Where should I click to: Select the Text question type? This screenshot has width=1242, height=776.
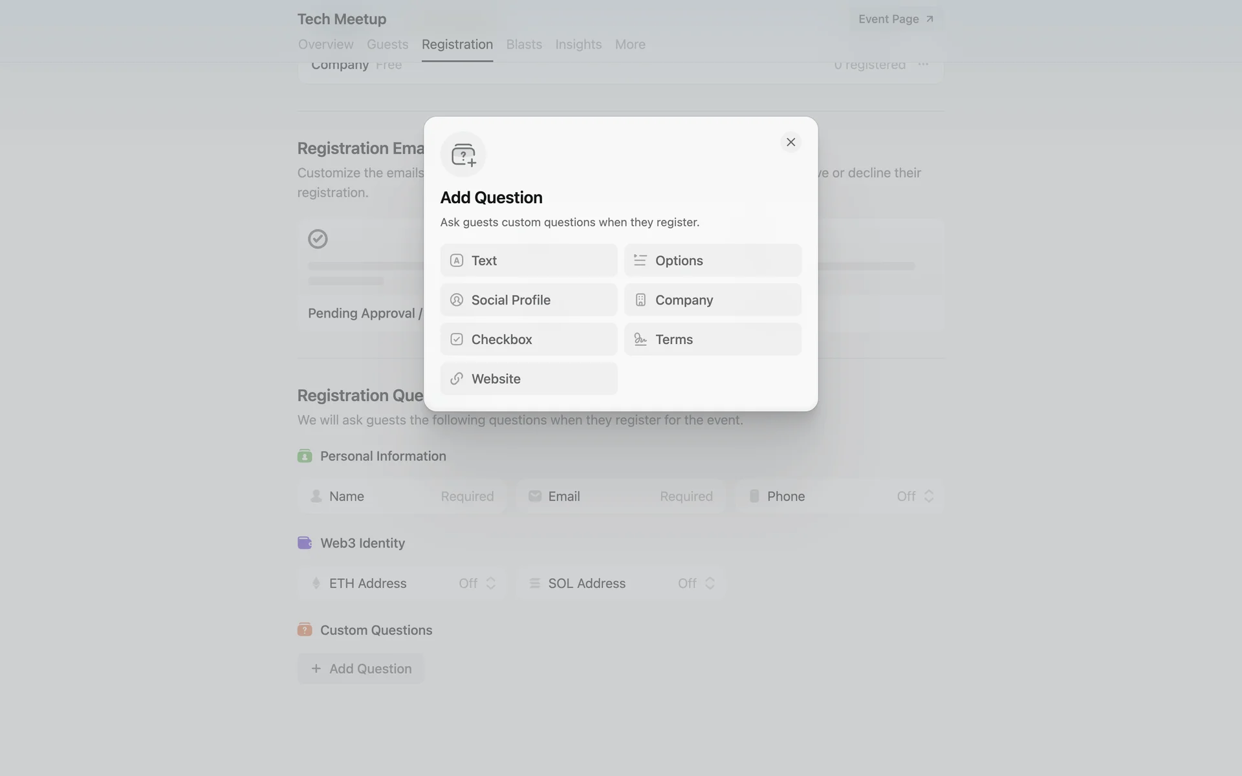(528, 261)
